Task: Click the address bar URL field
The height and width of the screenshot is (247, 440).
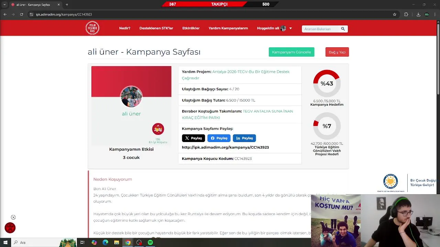Action: (x=213, y=14)
